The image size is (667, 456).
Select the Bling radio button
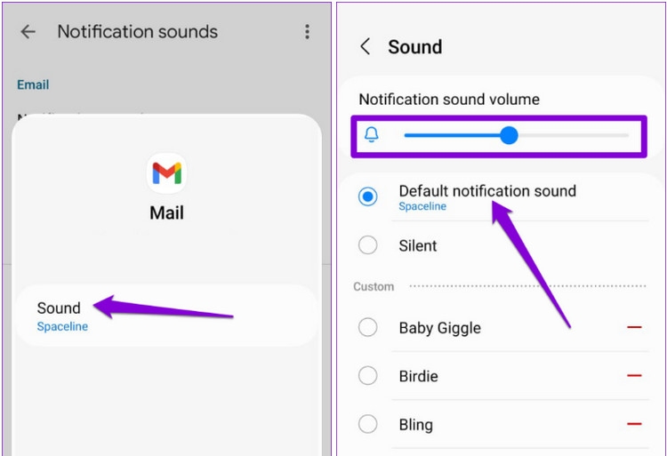point(367,424)
